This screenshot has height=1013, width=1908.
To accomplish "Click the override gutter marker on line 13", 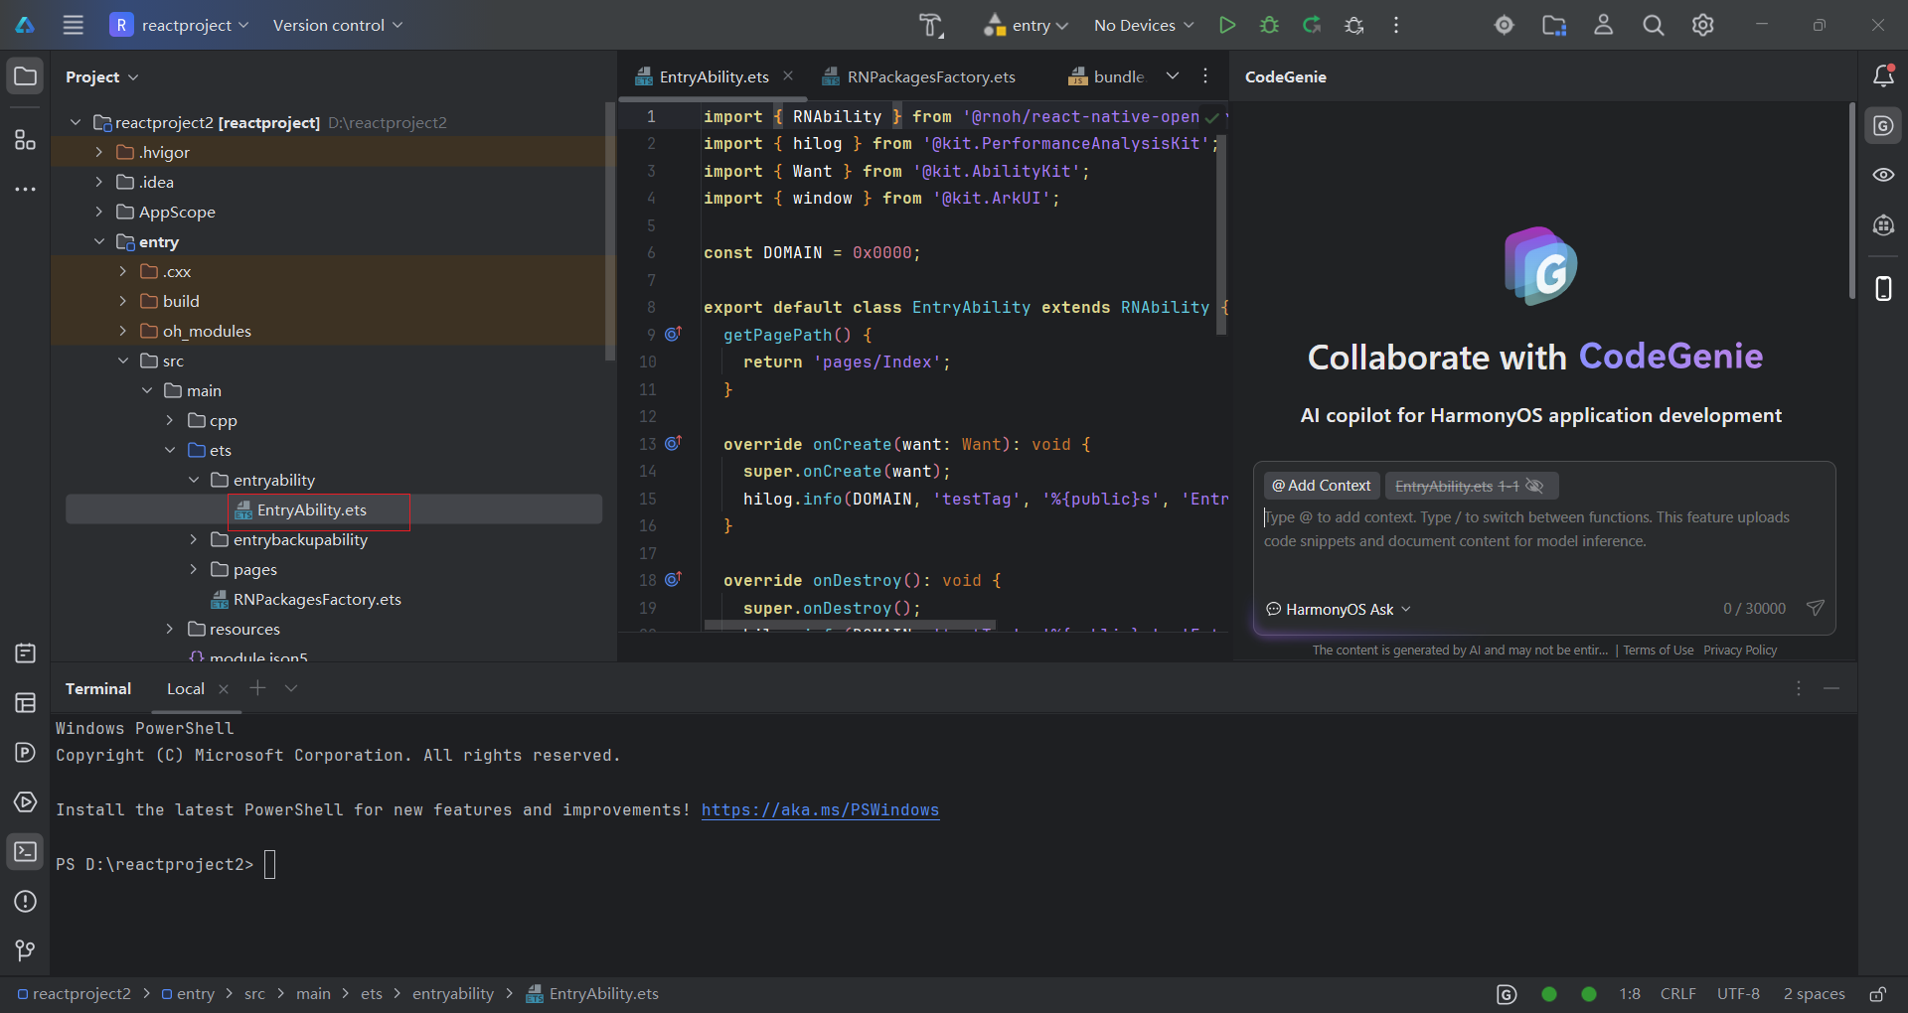I will point(673,443).
